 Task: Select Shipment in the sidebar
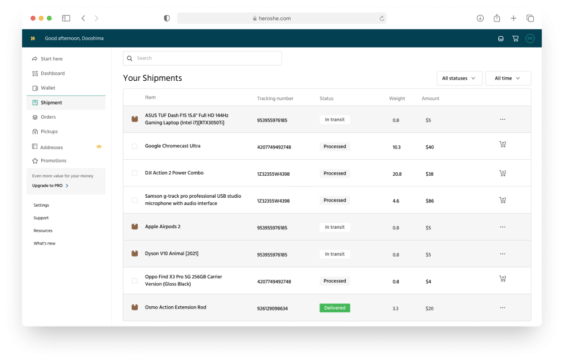(66, 103)
